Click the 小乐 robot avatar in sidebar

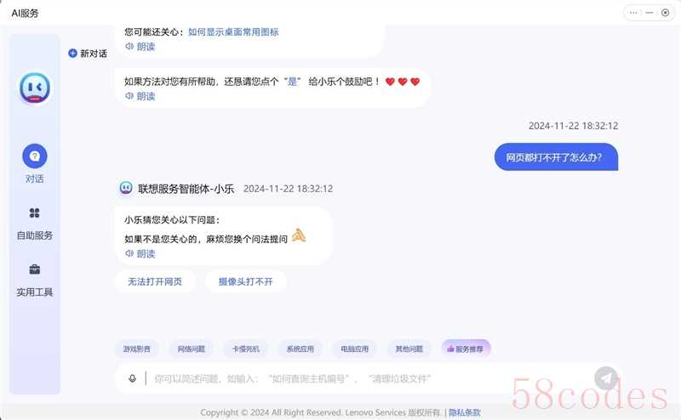(x=35, y=88)
